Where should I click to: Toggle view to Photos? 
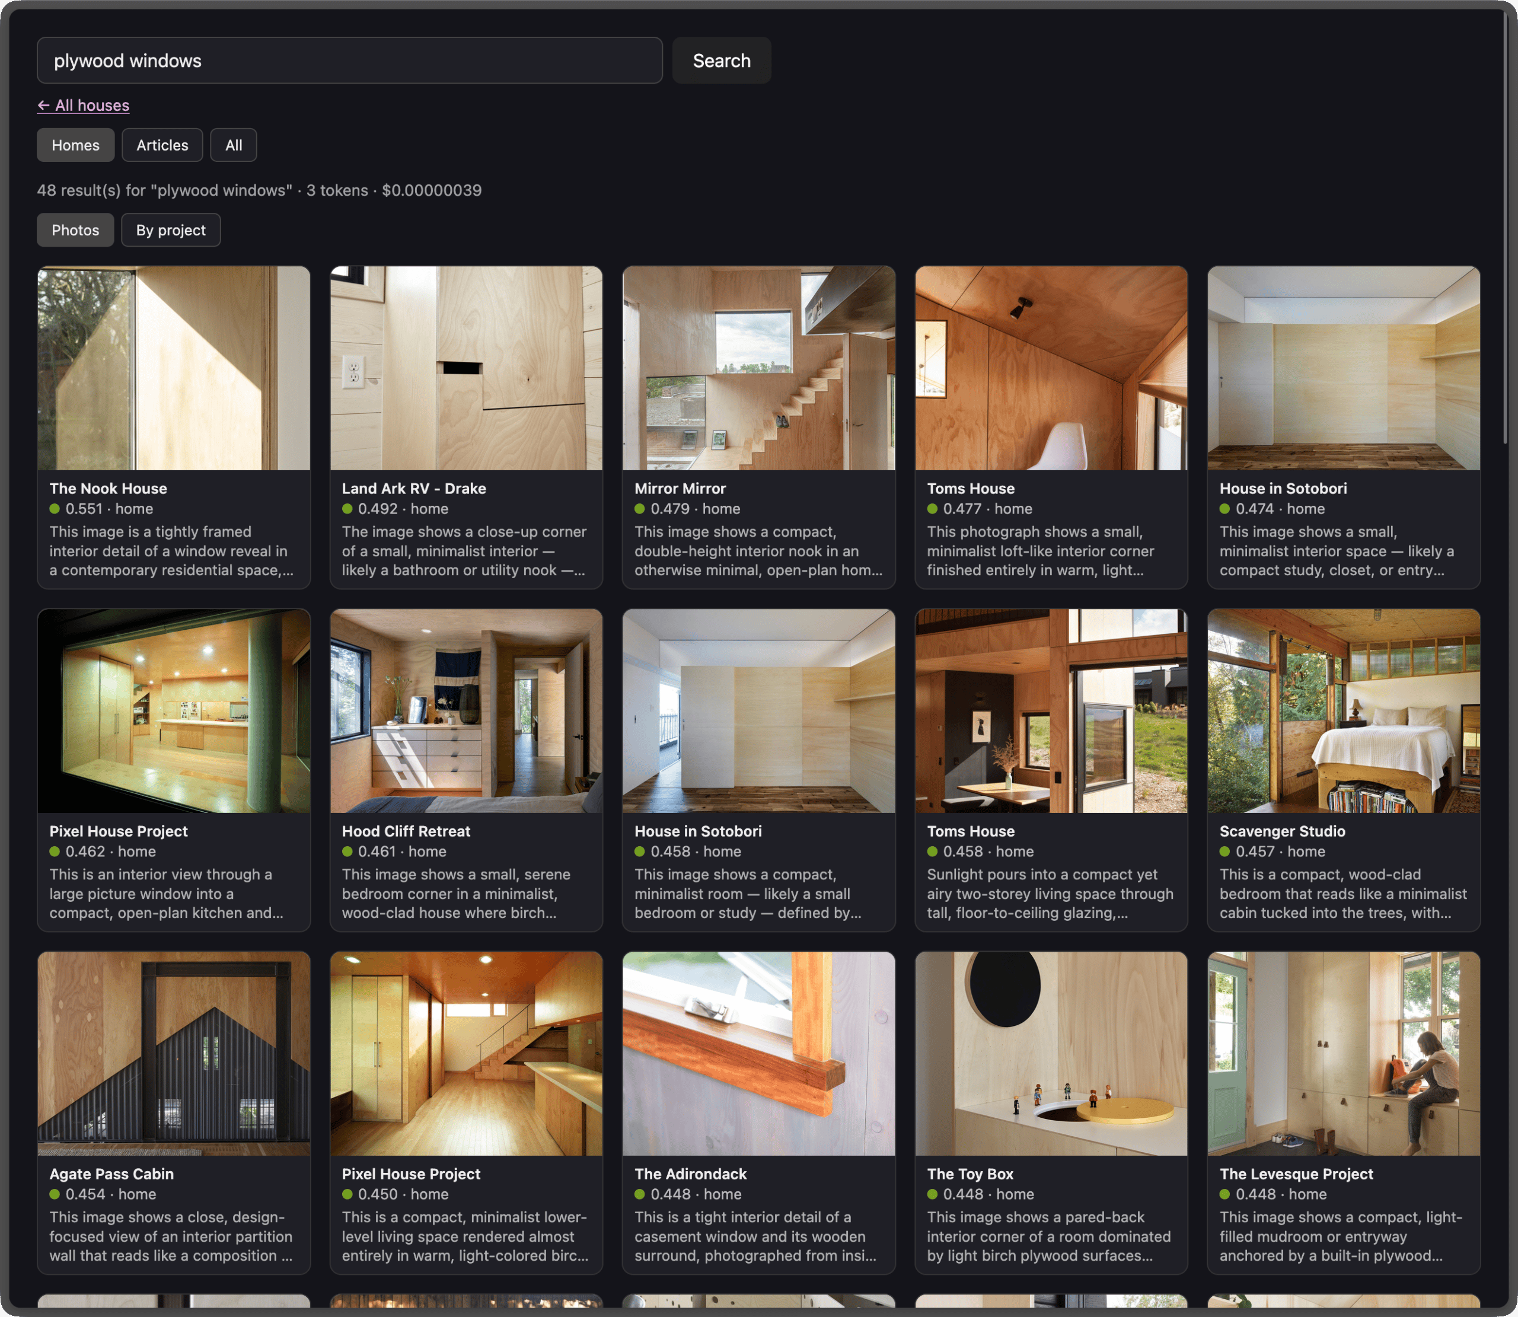pos(75,230)
